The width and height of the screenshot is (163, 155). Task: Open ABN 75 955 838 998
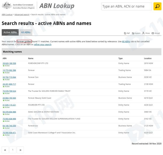click(x=9, y=119)
